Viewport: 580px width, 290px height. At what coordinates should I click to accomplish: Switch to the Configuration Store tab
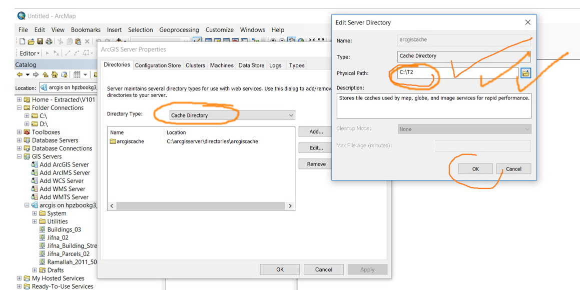click(x=158, y=65)
